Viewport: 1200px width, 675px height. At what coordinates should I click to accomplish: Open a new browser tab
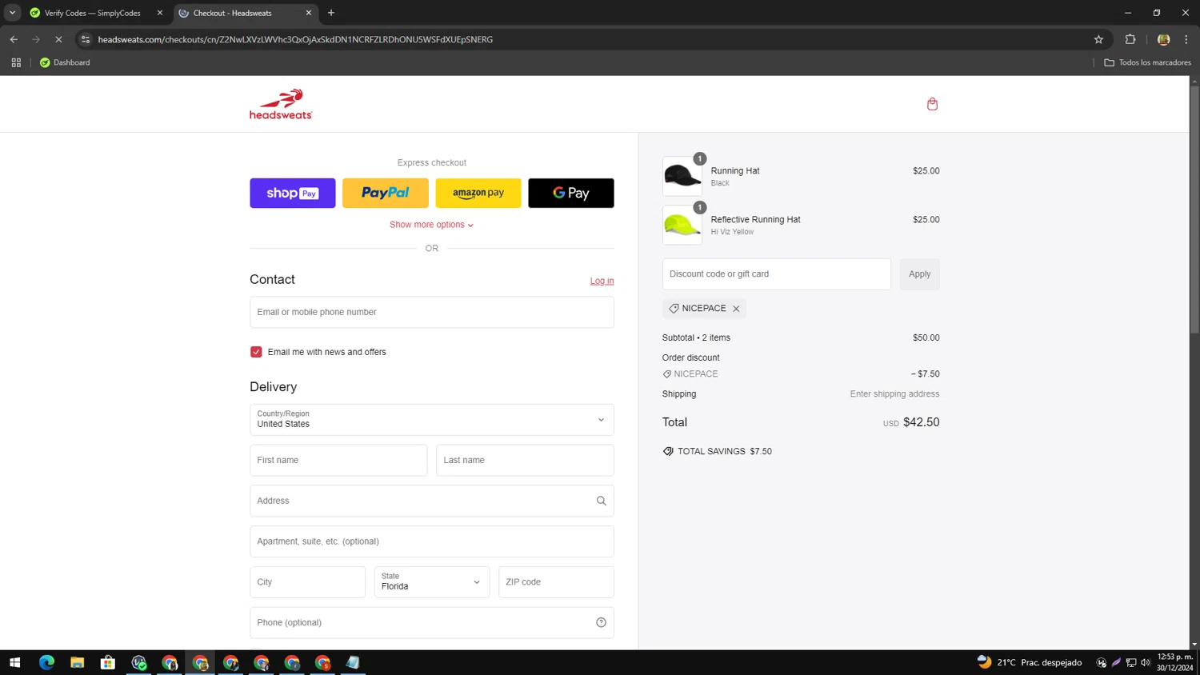331,13
